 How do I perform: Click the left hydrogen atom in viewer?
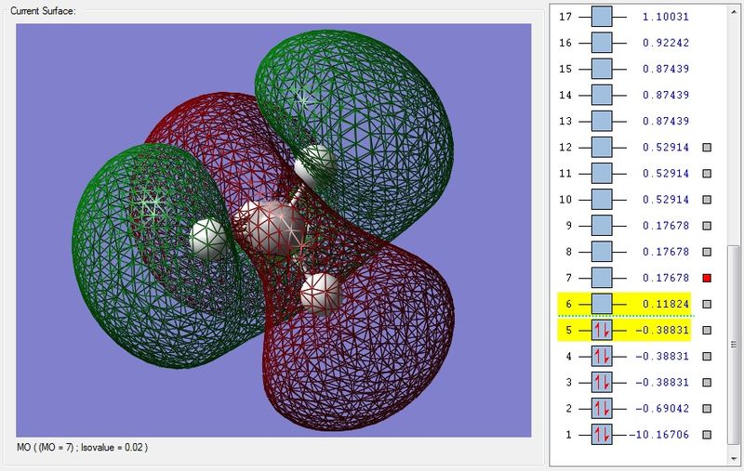pyautogui.click(x=208, y=240)
